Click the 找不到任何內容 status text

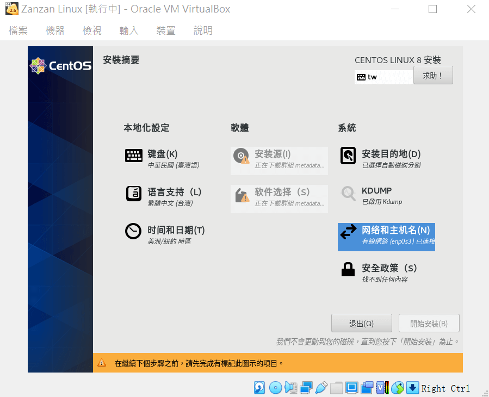click(x=385, y=280)
